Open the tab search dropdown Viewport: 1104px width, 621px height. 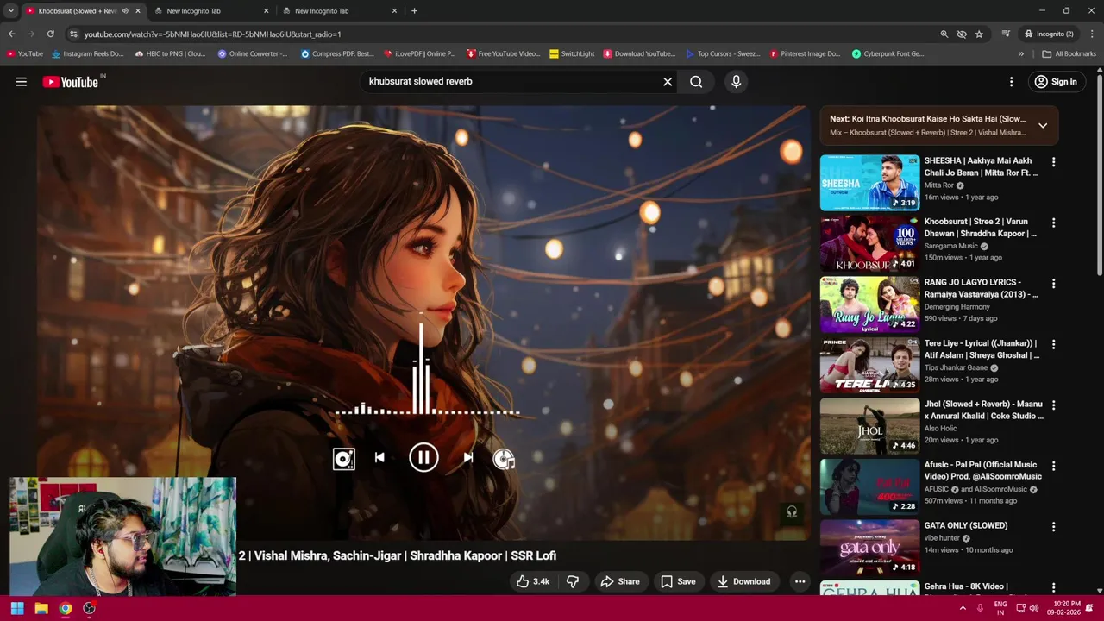coord(10,11)
